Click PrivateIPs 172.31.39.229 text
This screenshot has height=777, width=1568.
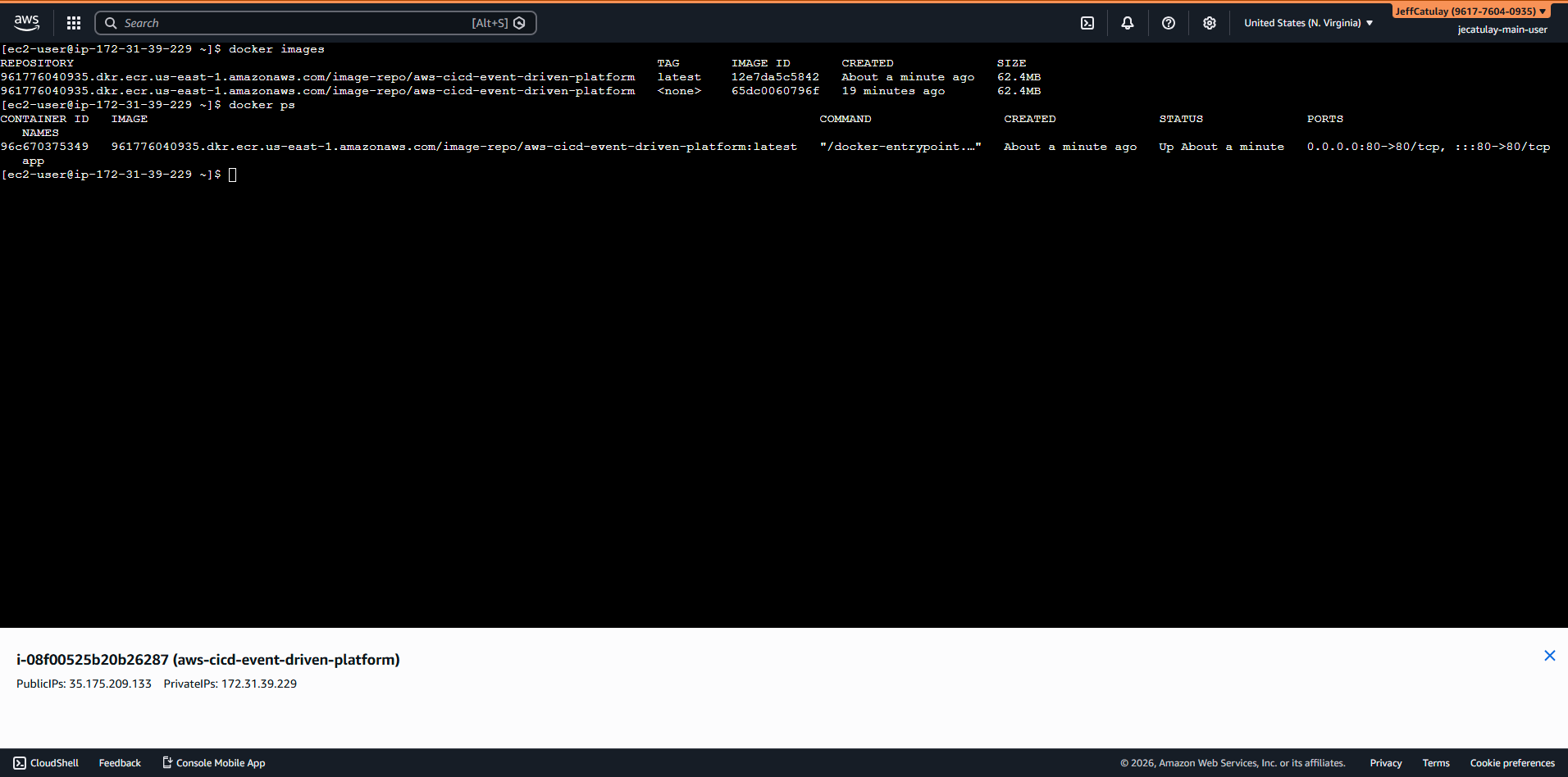coord(230,684)
